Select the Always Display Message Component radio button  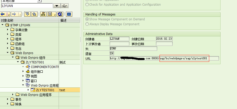tap(87, 24)
